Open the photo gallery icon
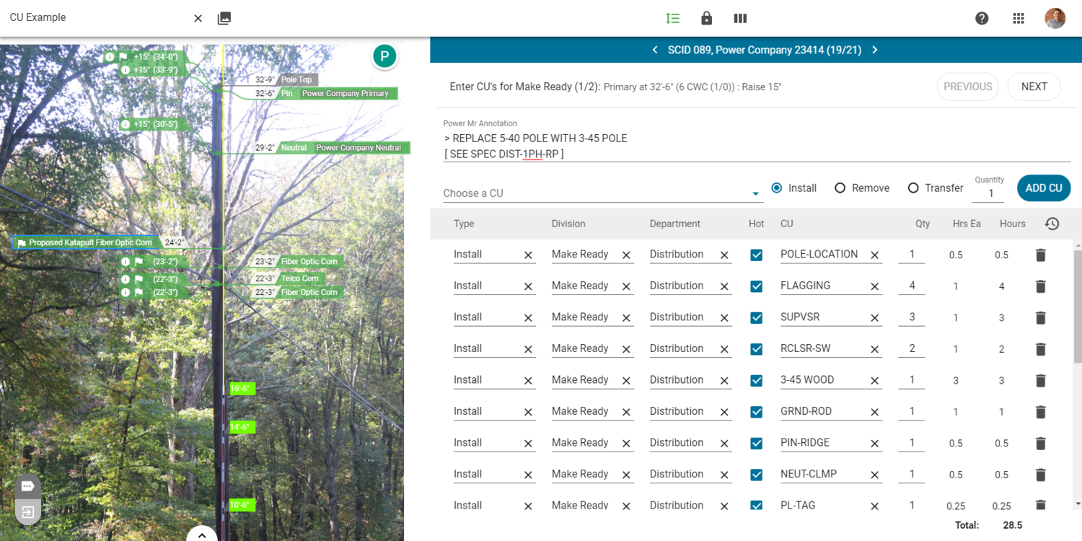 point(224,18)
